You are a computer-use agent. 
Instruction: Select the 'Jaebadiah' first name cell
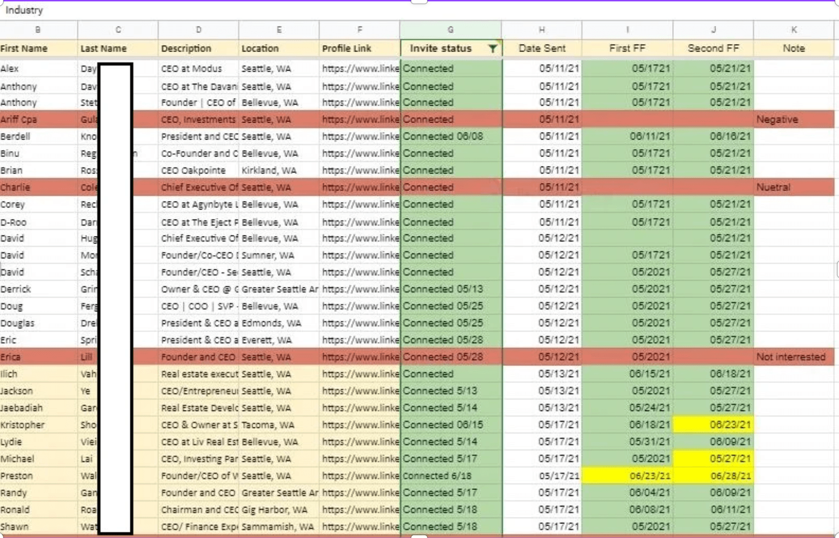point(38,408)
